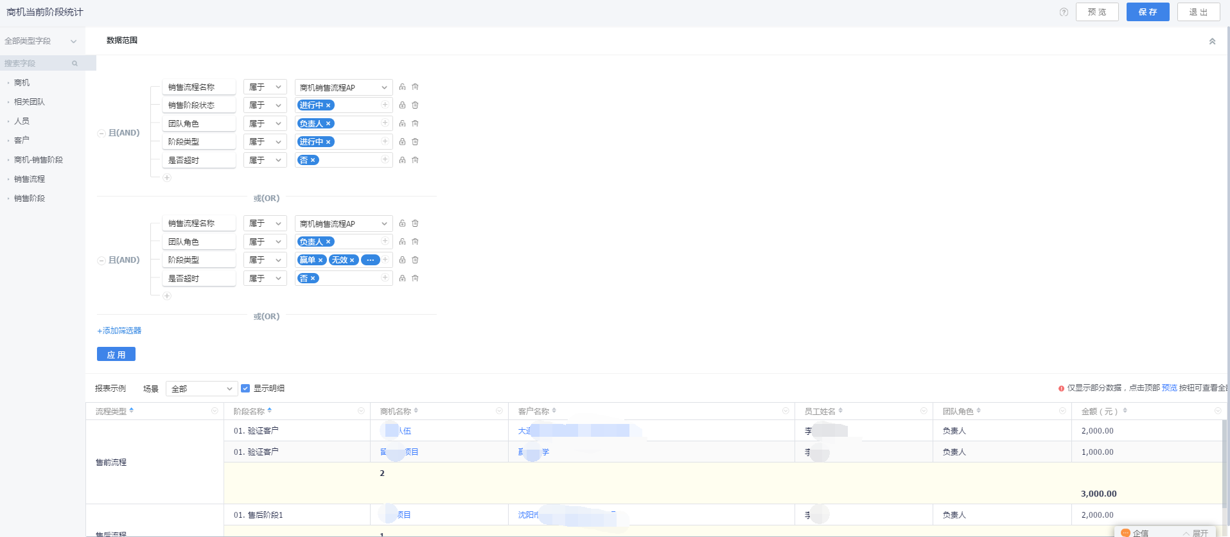Delete first group's 是否超时 filter row
Image resolution: width=1230 pixels, height=537 pixels.
(415, 160)
